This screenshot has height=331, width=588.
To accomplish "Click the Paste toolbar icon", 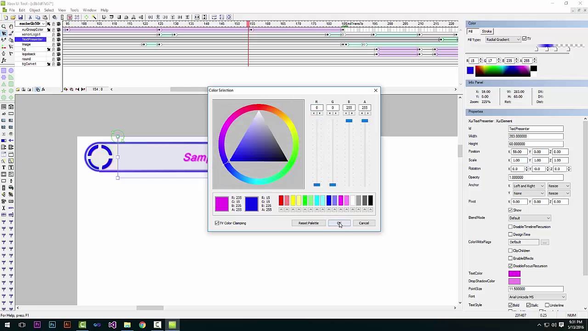I will pyautogui.click(x=45, y=17).
